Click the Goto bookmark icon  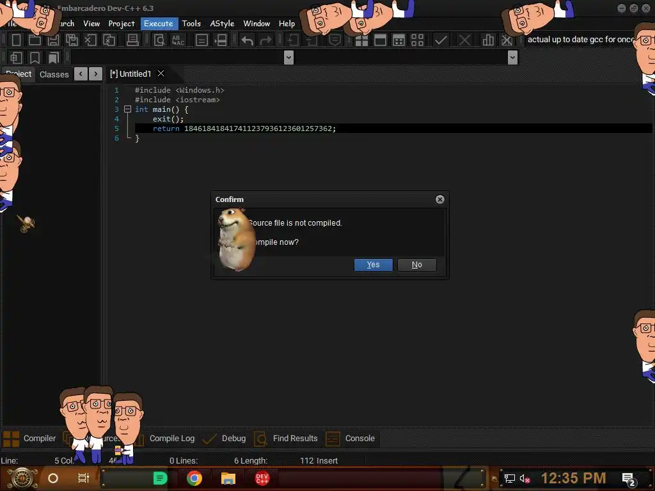[x=54, y=58]
